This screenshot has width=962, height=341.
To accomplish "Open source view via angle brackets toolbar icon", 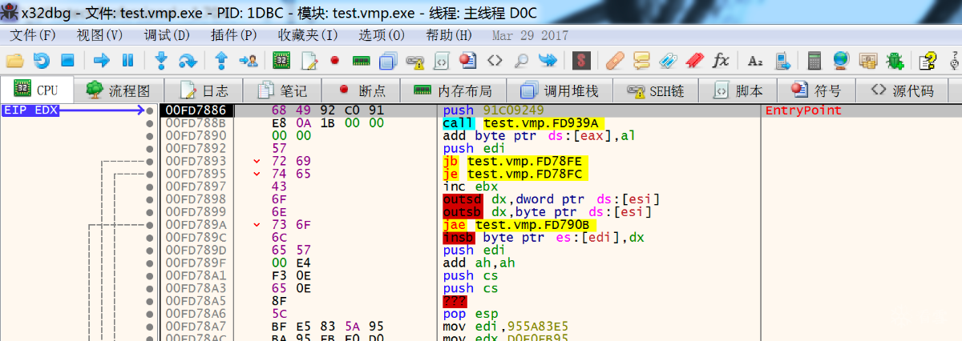I will coord(495,60).
